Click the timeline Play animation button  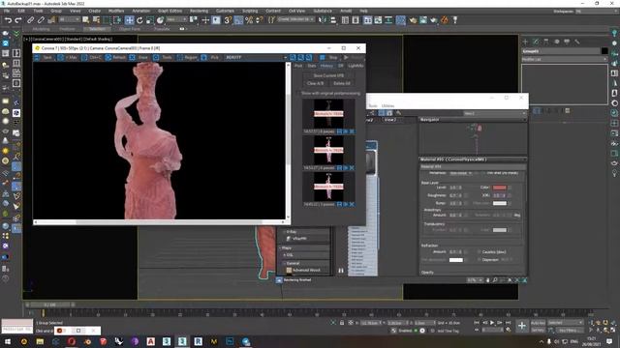[x=492, y=323]
